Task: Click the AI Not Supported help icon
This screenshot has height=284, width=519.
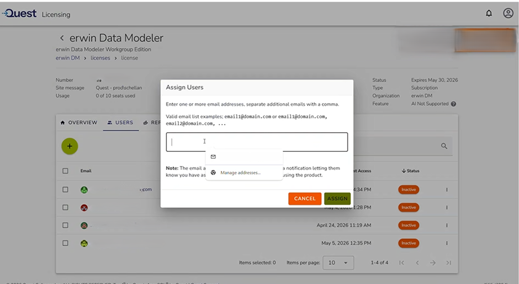Action: [x=453, y=104]
